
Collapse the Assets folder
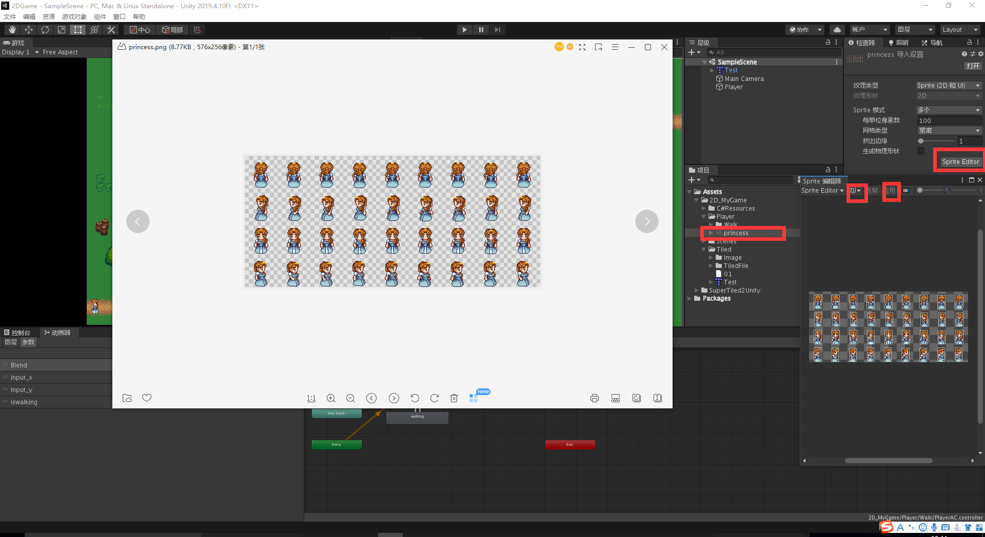(x=689, y=192)
